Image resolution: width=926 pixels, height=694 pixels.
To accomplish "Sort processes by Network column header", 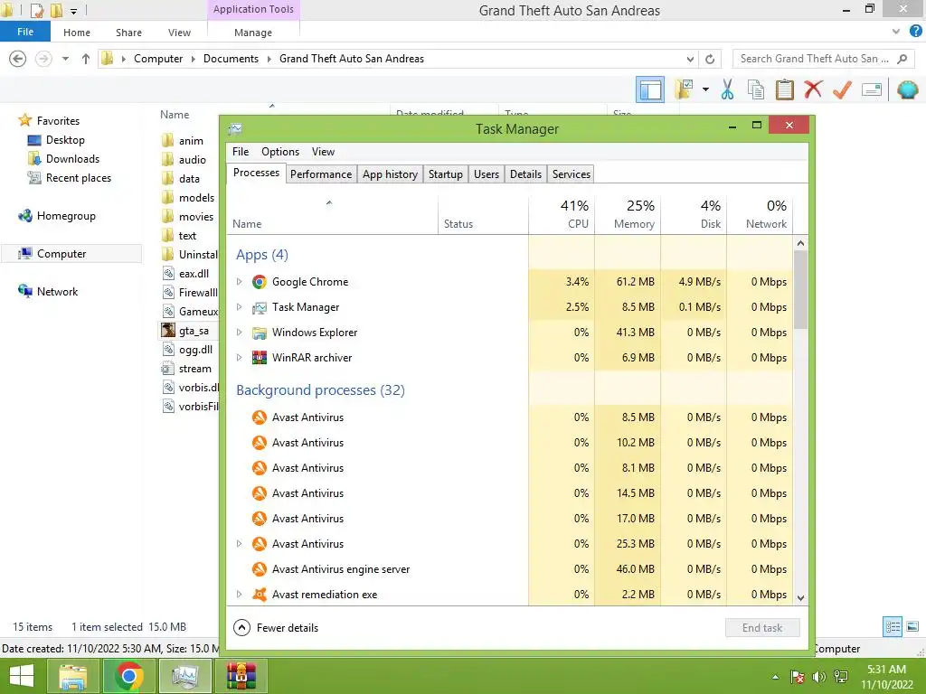I will (760, 214).
